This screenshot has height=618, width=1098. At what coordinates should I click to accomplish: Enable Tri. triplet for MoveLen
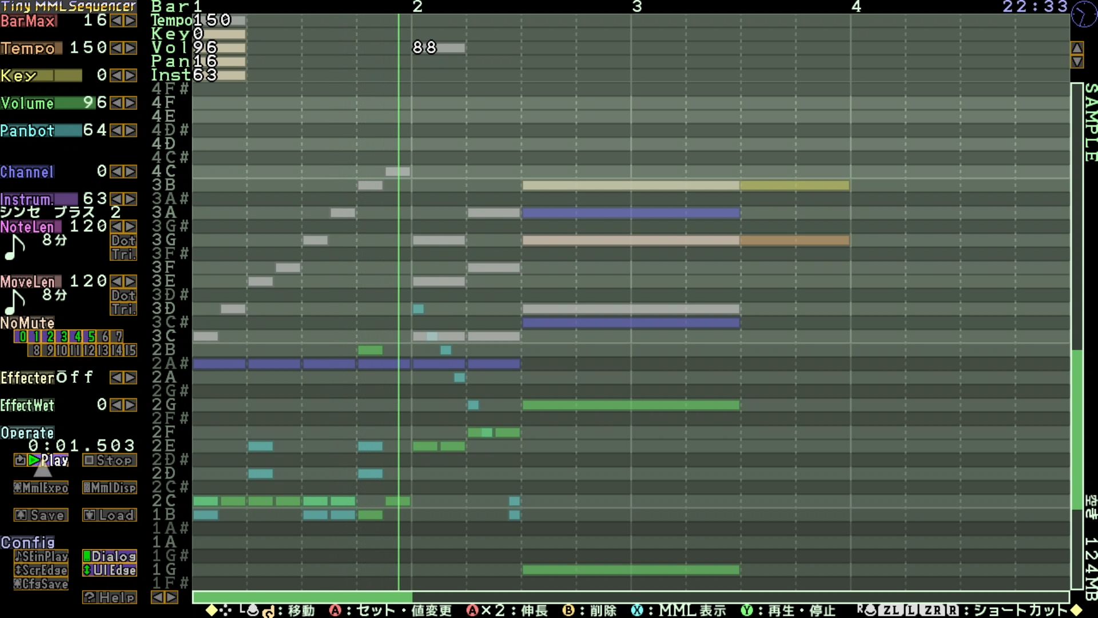pyautogui.click(x=124, y=309)
